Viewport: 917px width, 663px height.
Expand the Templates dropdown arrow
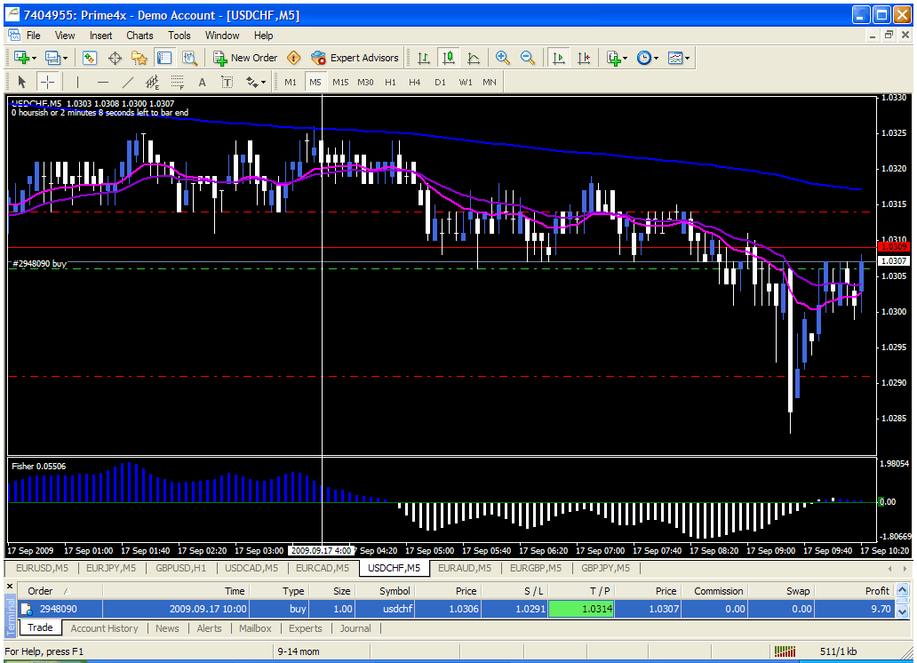tap(687, 58)
